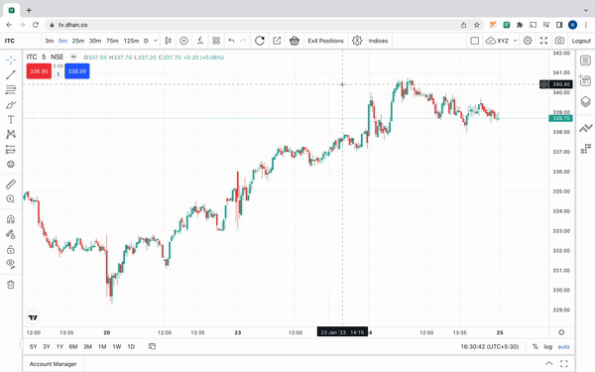Hide all drawings with eye icon
Screen dimensions: 595x372
click(11, 264)
